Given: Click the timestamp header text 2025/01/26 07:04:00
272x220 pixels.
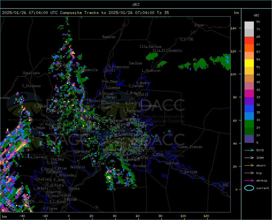Looking at the screenshot, I should [x=25, y=13].
